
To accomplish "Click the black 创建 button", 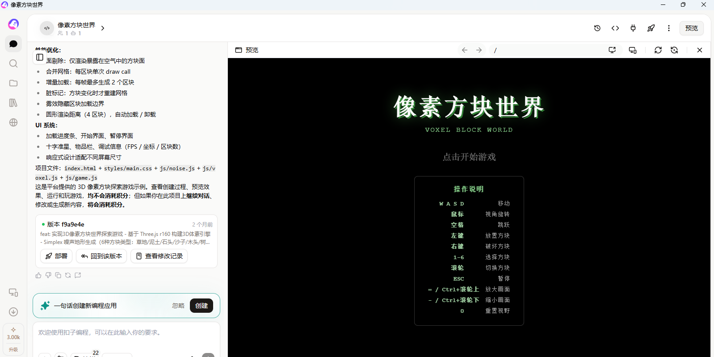I will (202, 306).
